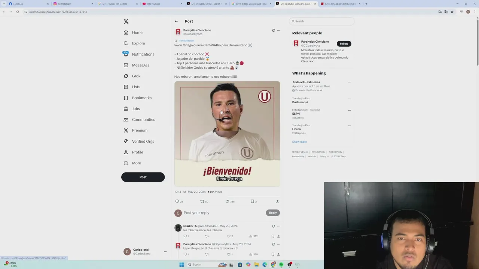Open the Carlos Lenti account menu
479x269 pixels.
pyautogui.click(x=145, y=251)
